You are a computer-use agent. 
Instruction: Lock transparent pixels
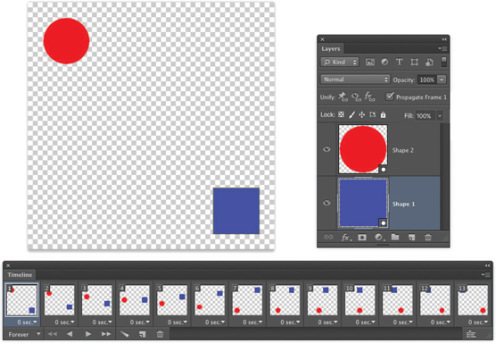click(x=341, y=114)
